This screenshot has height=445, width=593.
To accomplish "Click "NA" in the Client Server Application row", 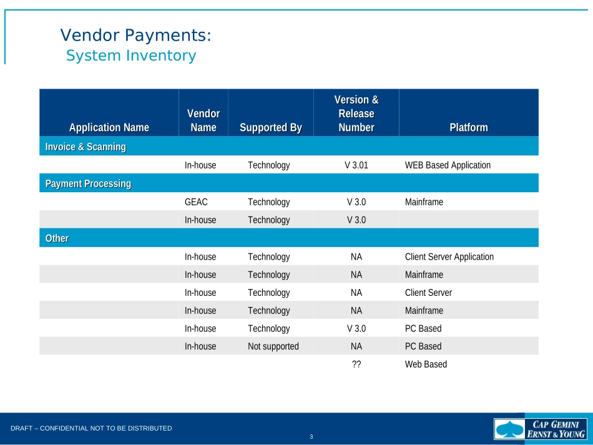I will coord(356,257).
